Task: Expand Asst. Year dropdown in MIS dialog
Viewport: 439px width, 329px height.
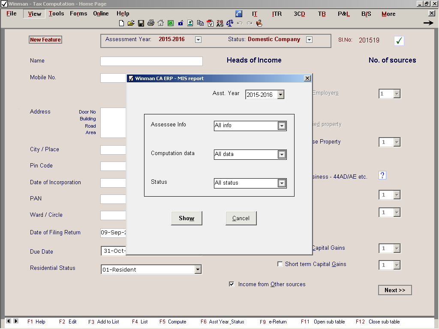Action: (x=281, y=95)
